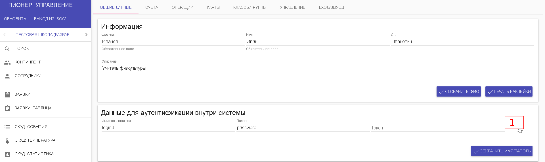Click the СКУД: События list icon
The image size is (545, 162).
[x=7, y=127]
